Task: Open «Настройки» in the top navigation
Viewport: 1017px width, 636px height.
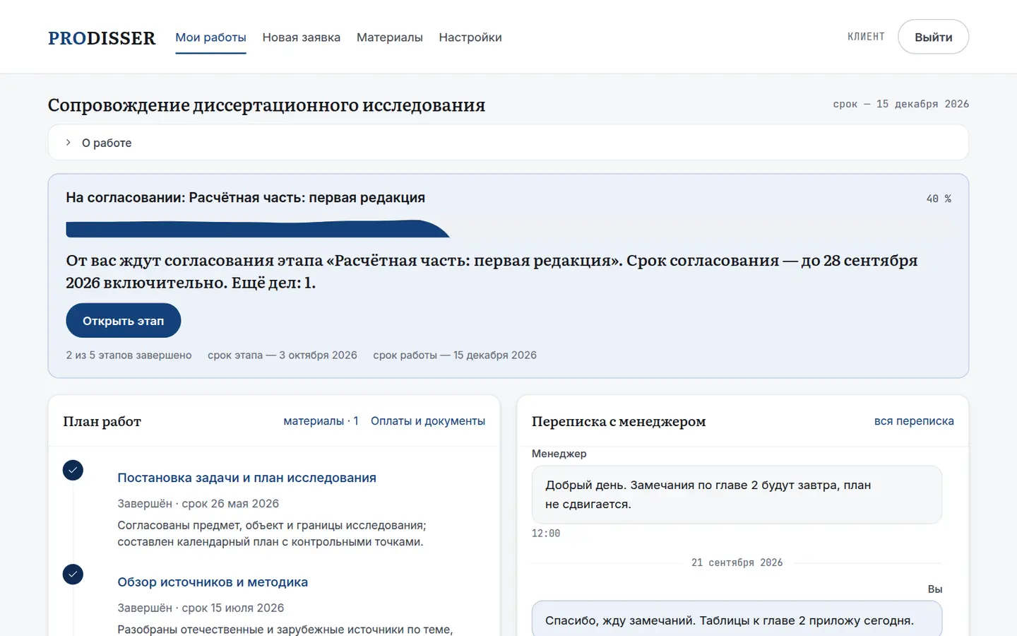Action: (x=470, y=37)
